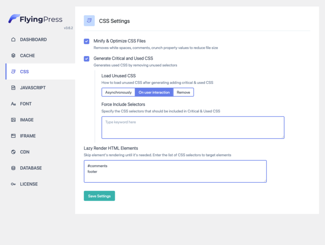Open the License page
The image size is (325, 245).
[x=13, y=184]
